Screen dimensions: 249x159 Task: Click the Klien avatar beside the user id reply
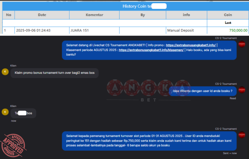5,112
